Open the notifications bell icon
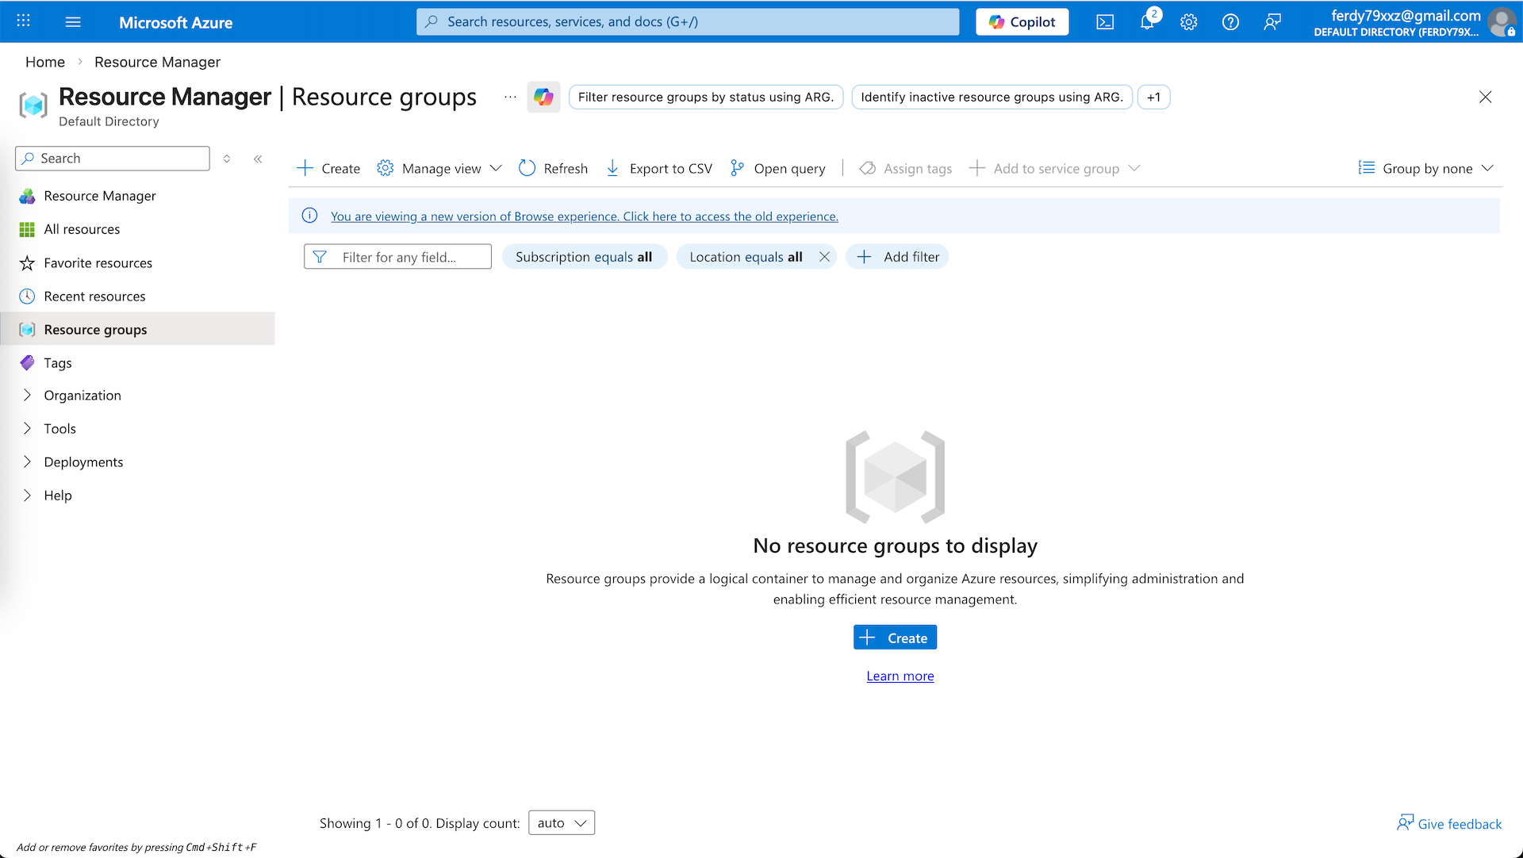 click(x=1147, y=22)
